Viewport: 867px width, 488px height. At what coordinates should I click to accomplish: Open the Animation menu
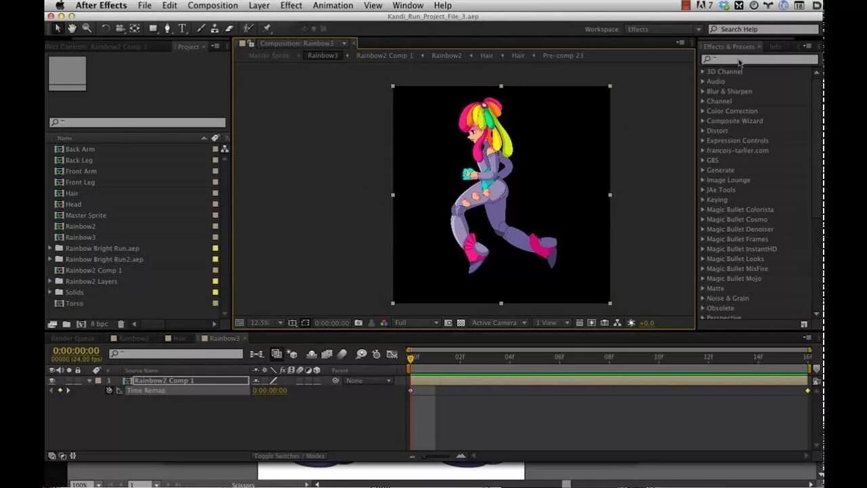(333, 5)
